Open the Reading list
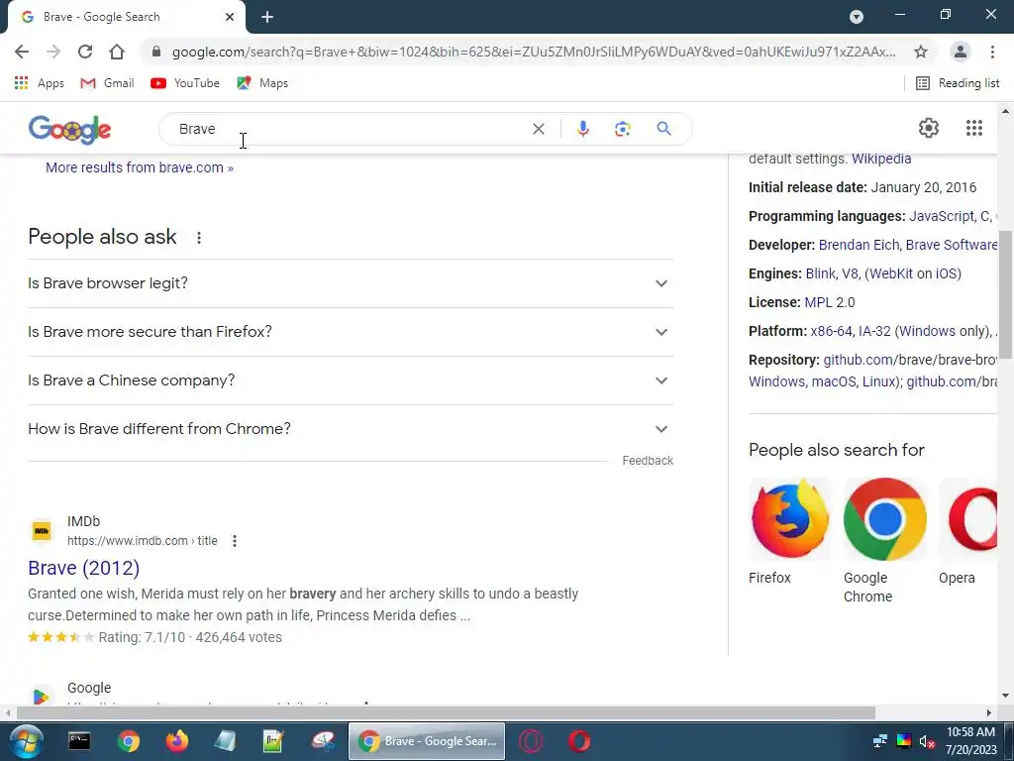 (958, 83)
